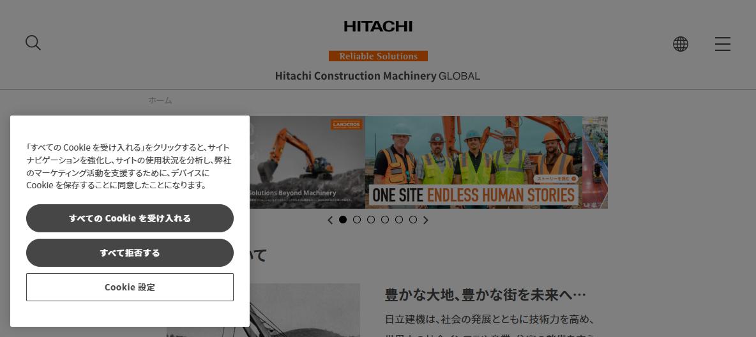Click the ストーリーを読む button on banner
The image size is (756, 337).
556,179
